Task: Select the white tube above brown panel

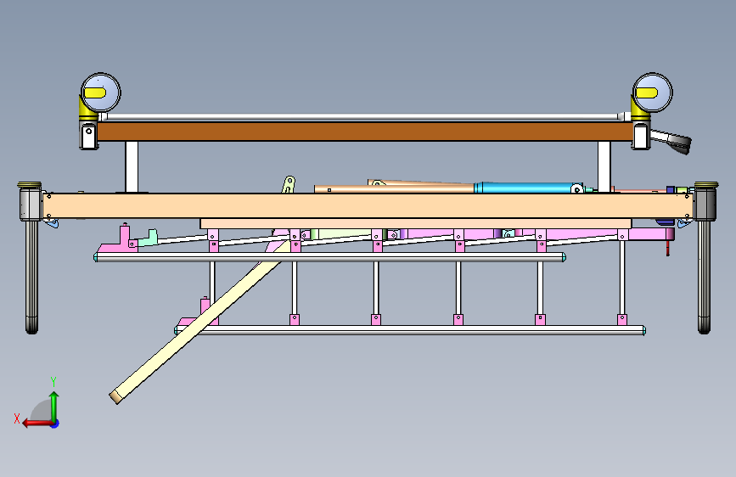Action: click(x=362, y=116)
